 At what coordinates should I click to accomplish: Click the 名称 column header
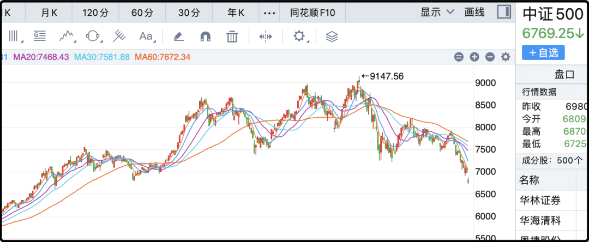pyautogui.click(x=529, y=180)
